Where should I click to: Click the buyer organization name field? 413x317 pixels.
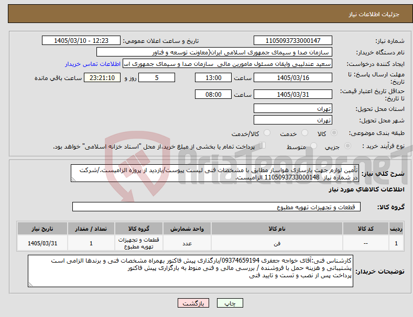tap(214, 52)
